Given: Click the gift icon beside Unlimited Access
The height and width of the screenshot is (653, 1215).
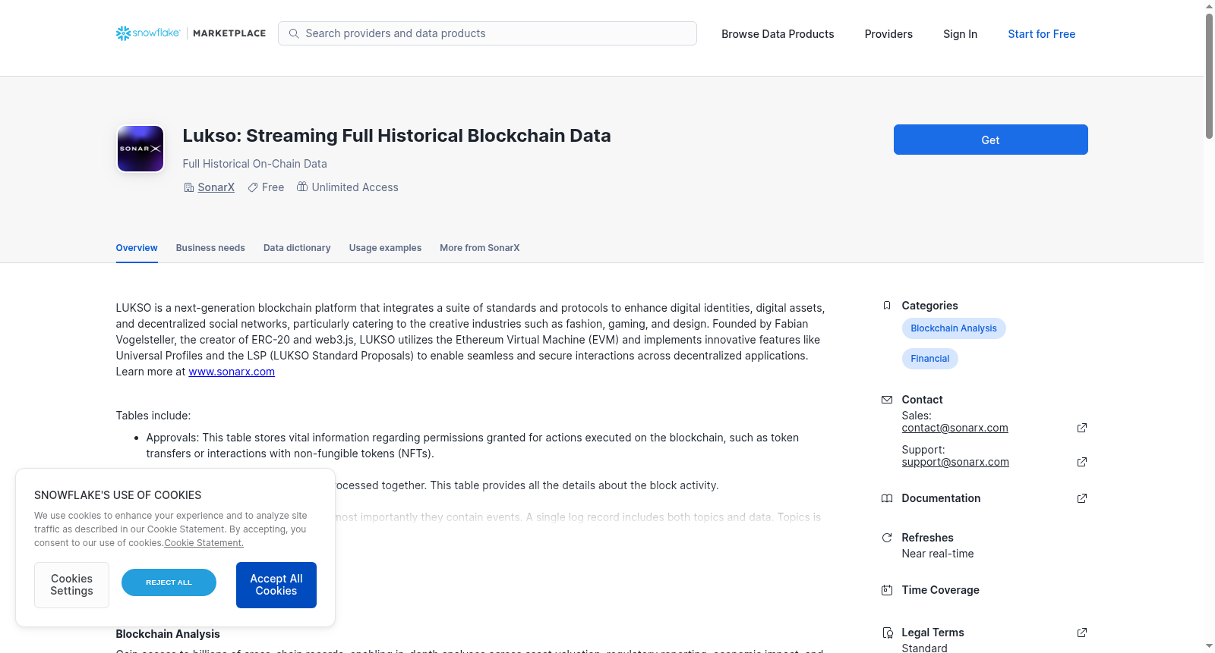Looking at the screenshot, I should point(302,187).
